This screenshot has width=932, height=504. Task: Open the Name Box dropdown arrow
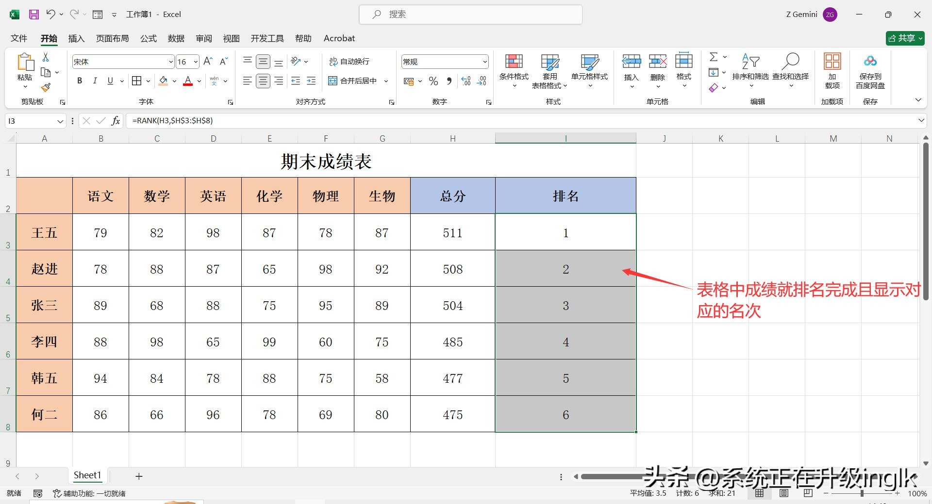60,121
